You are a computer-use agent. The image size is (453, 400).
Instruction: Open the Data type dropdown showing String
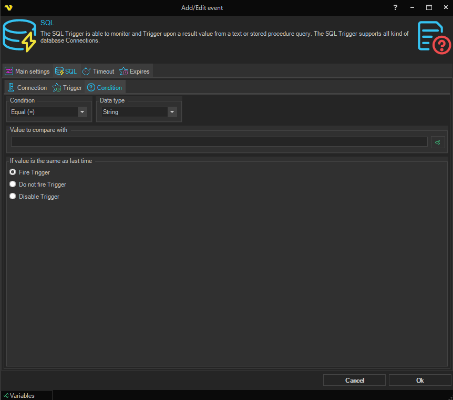tap(172, 112)
